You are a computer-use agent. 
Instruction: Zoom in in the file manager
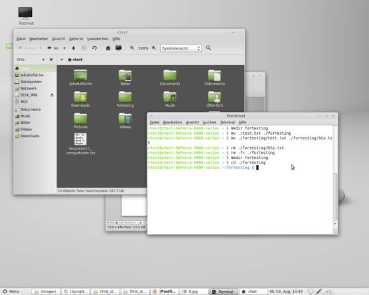click(x=154, y=48)
